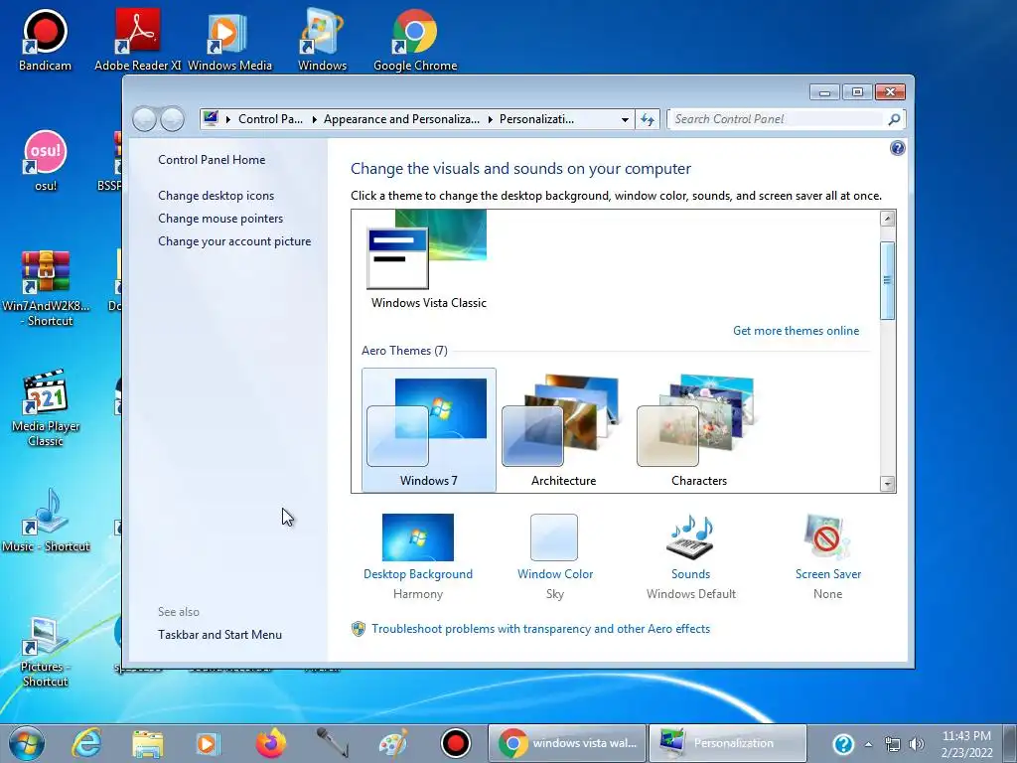Open Windows Explorer folder in taskbar
The image size is (1017, 763).
(x=148, y=743)
